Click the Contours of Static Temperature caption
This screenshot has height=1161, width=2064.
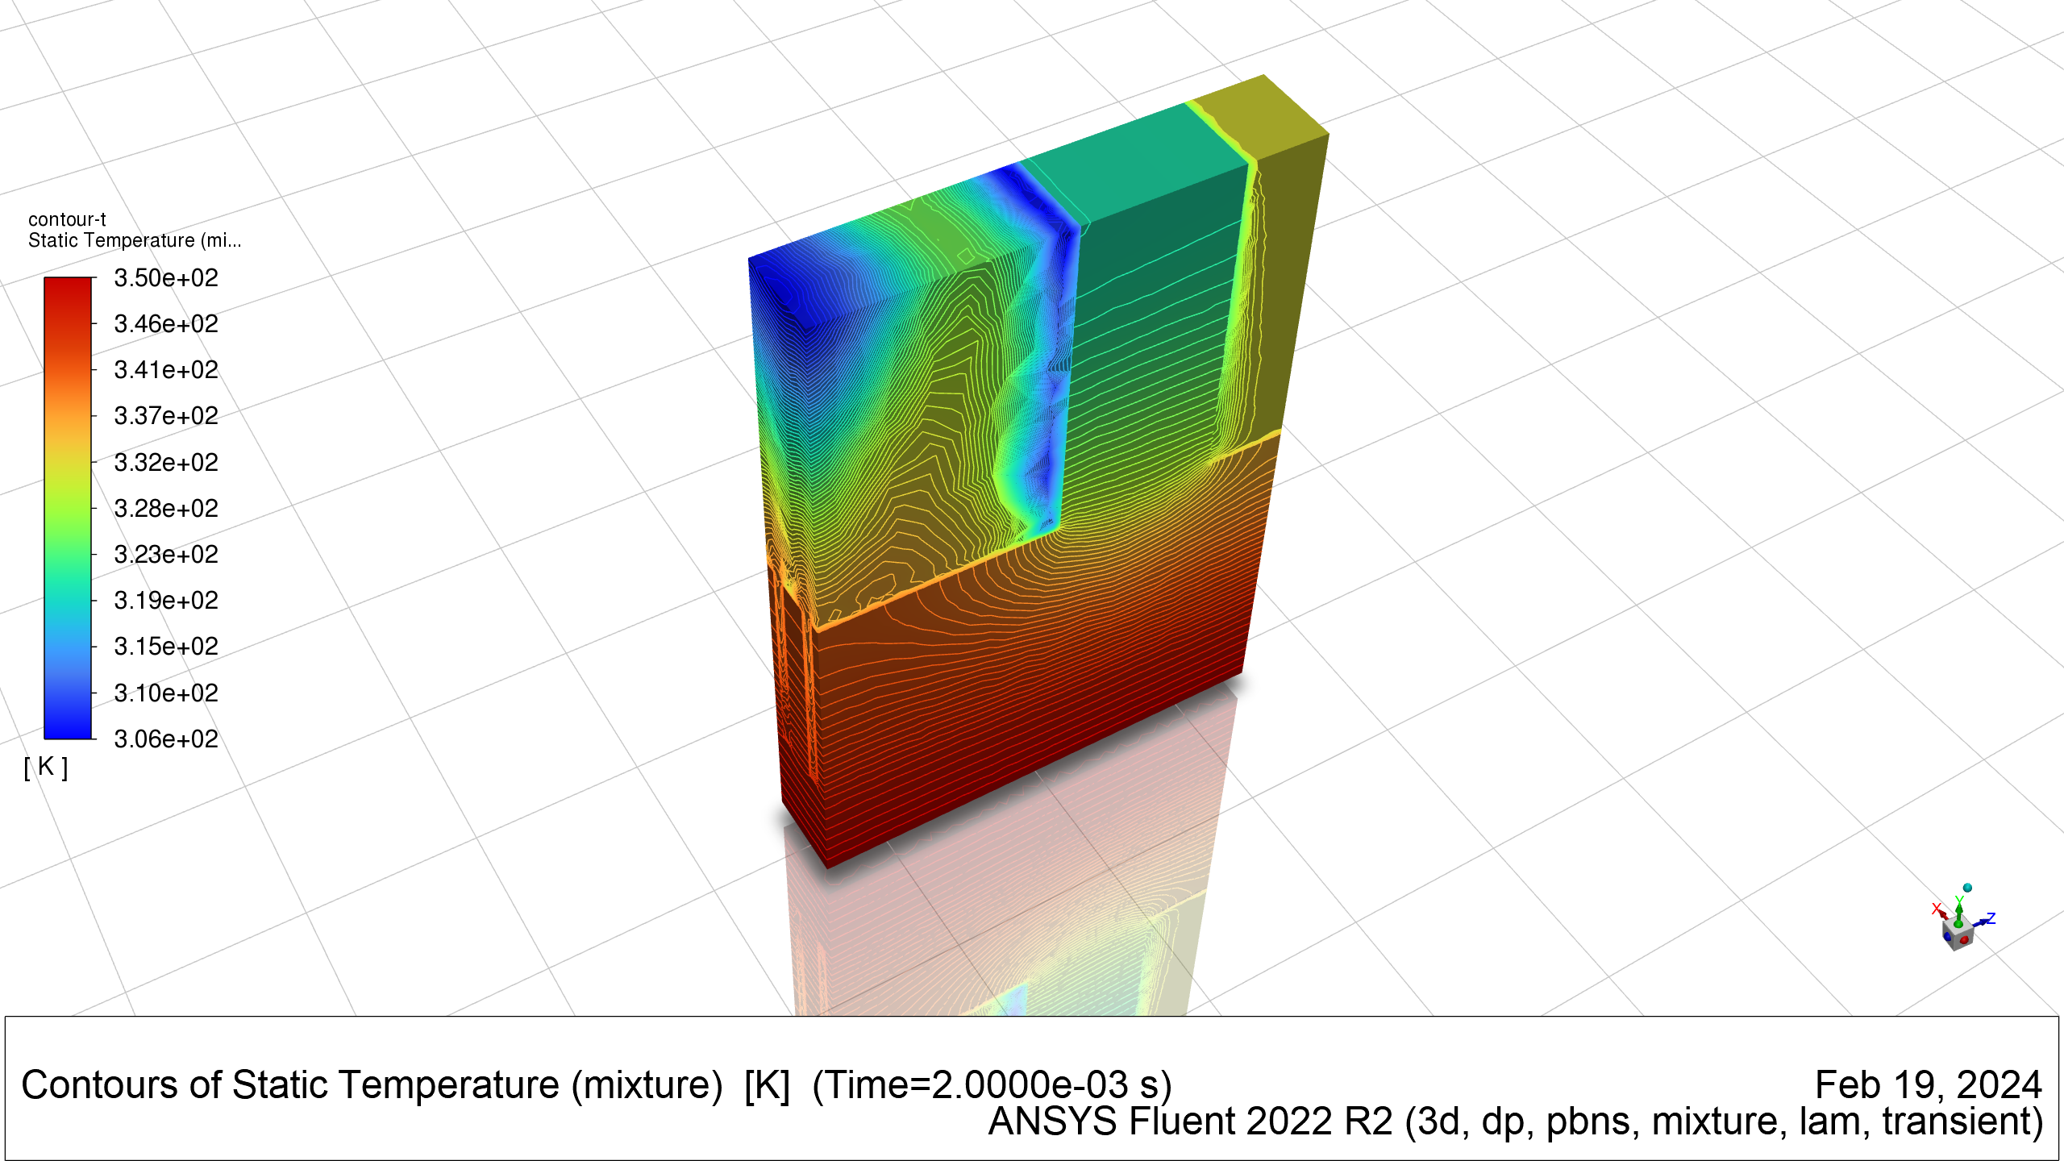click(372, 1085)
